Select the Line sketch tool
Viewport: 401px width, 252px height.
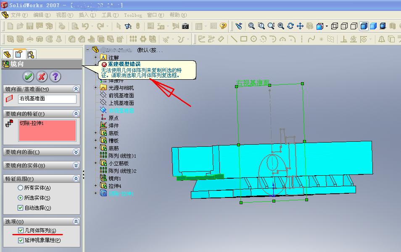coord(234,39)
